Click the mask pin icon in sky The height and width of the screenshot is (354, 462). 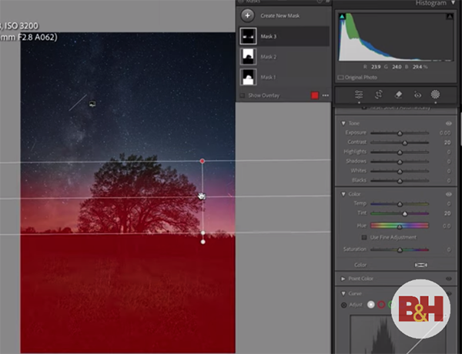coord(92,104)
